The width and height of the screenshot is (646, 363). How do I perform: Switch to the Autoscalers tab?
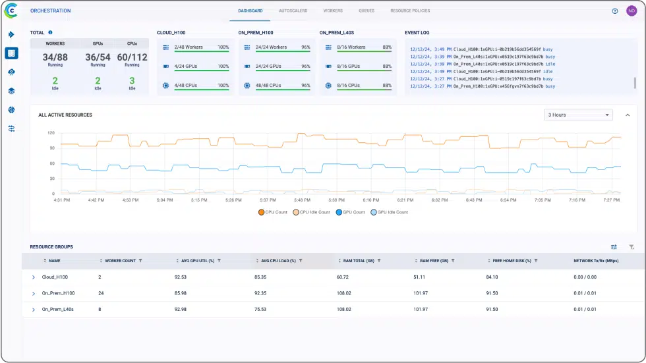tap(293, 11)
